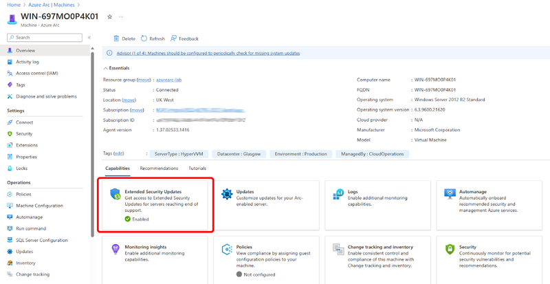Click the Properties icon in sidebar
The height and width of the screenshot is (284, 550).
10,157
